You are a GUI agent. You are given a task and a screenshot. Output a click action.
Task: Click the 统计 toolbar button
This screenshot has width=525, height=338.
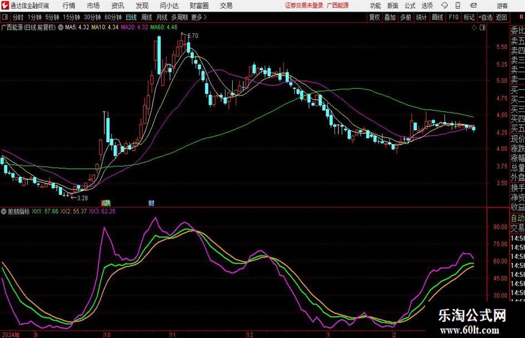(x=421, y=17)
